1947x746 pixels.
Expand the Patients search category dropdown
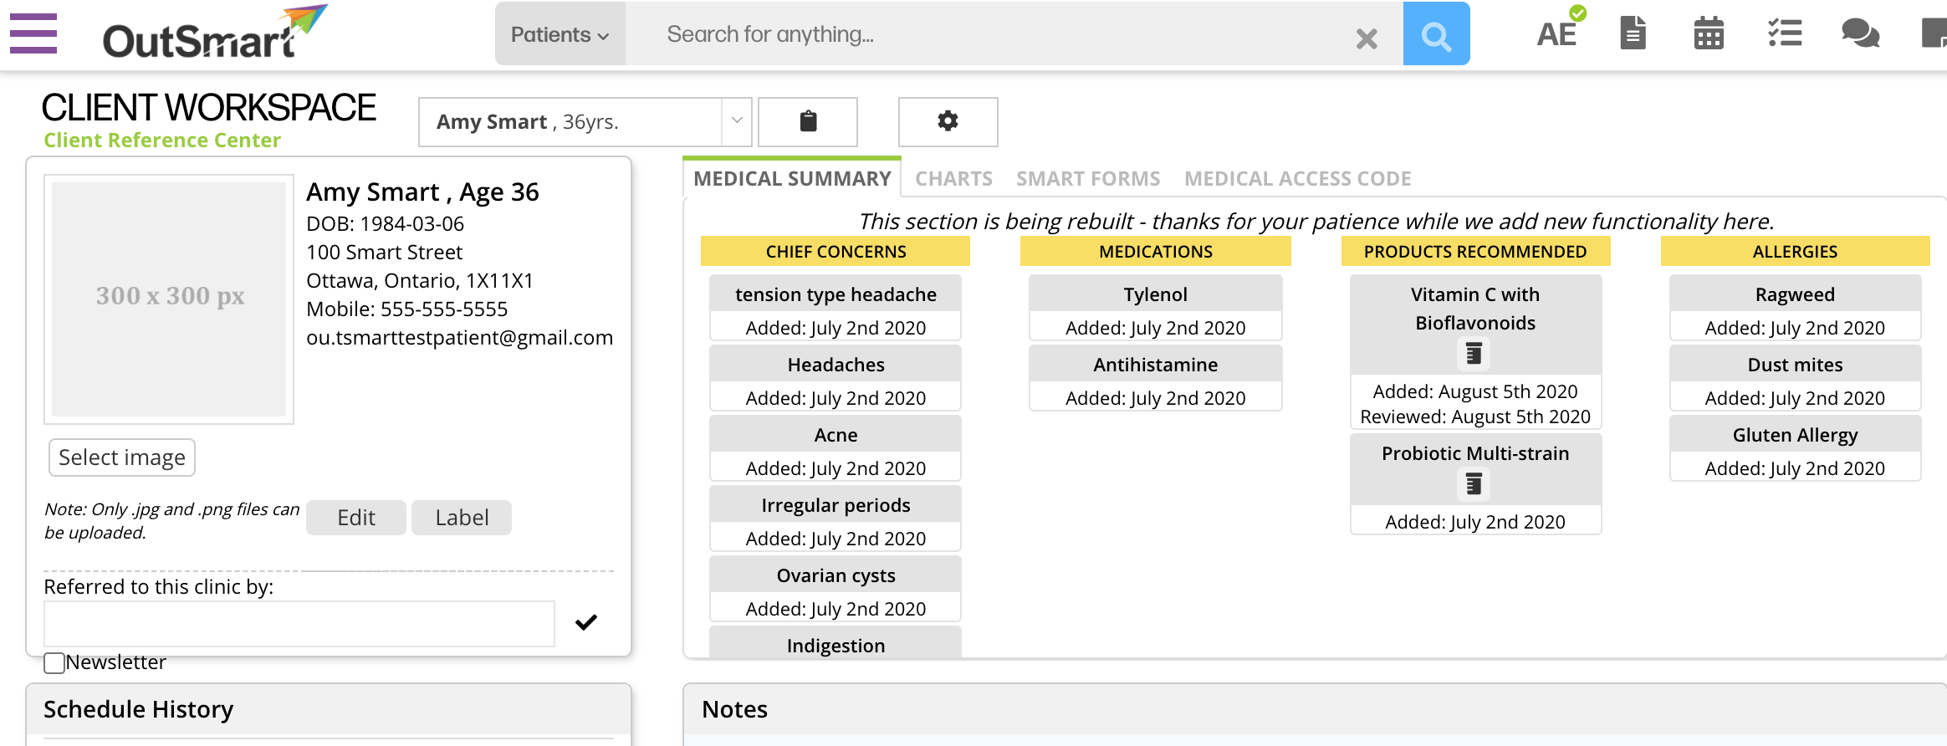[560, 34]
